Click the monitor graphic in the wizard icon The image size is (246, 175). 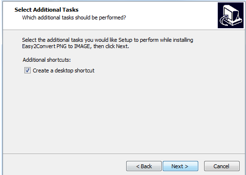(x=232, y=13)
